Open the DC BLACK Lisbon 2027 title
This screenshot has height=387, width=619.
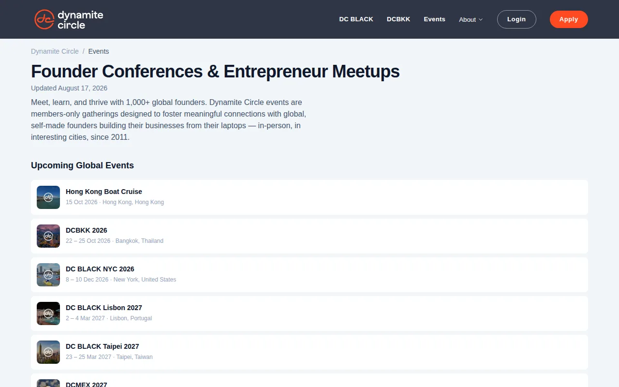(x=104, y=308)
